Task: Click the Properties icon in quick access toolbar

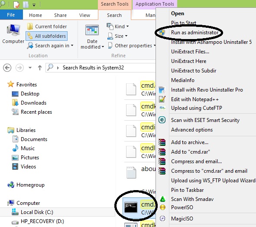Action: tap(16, 4)
